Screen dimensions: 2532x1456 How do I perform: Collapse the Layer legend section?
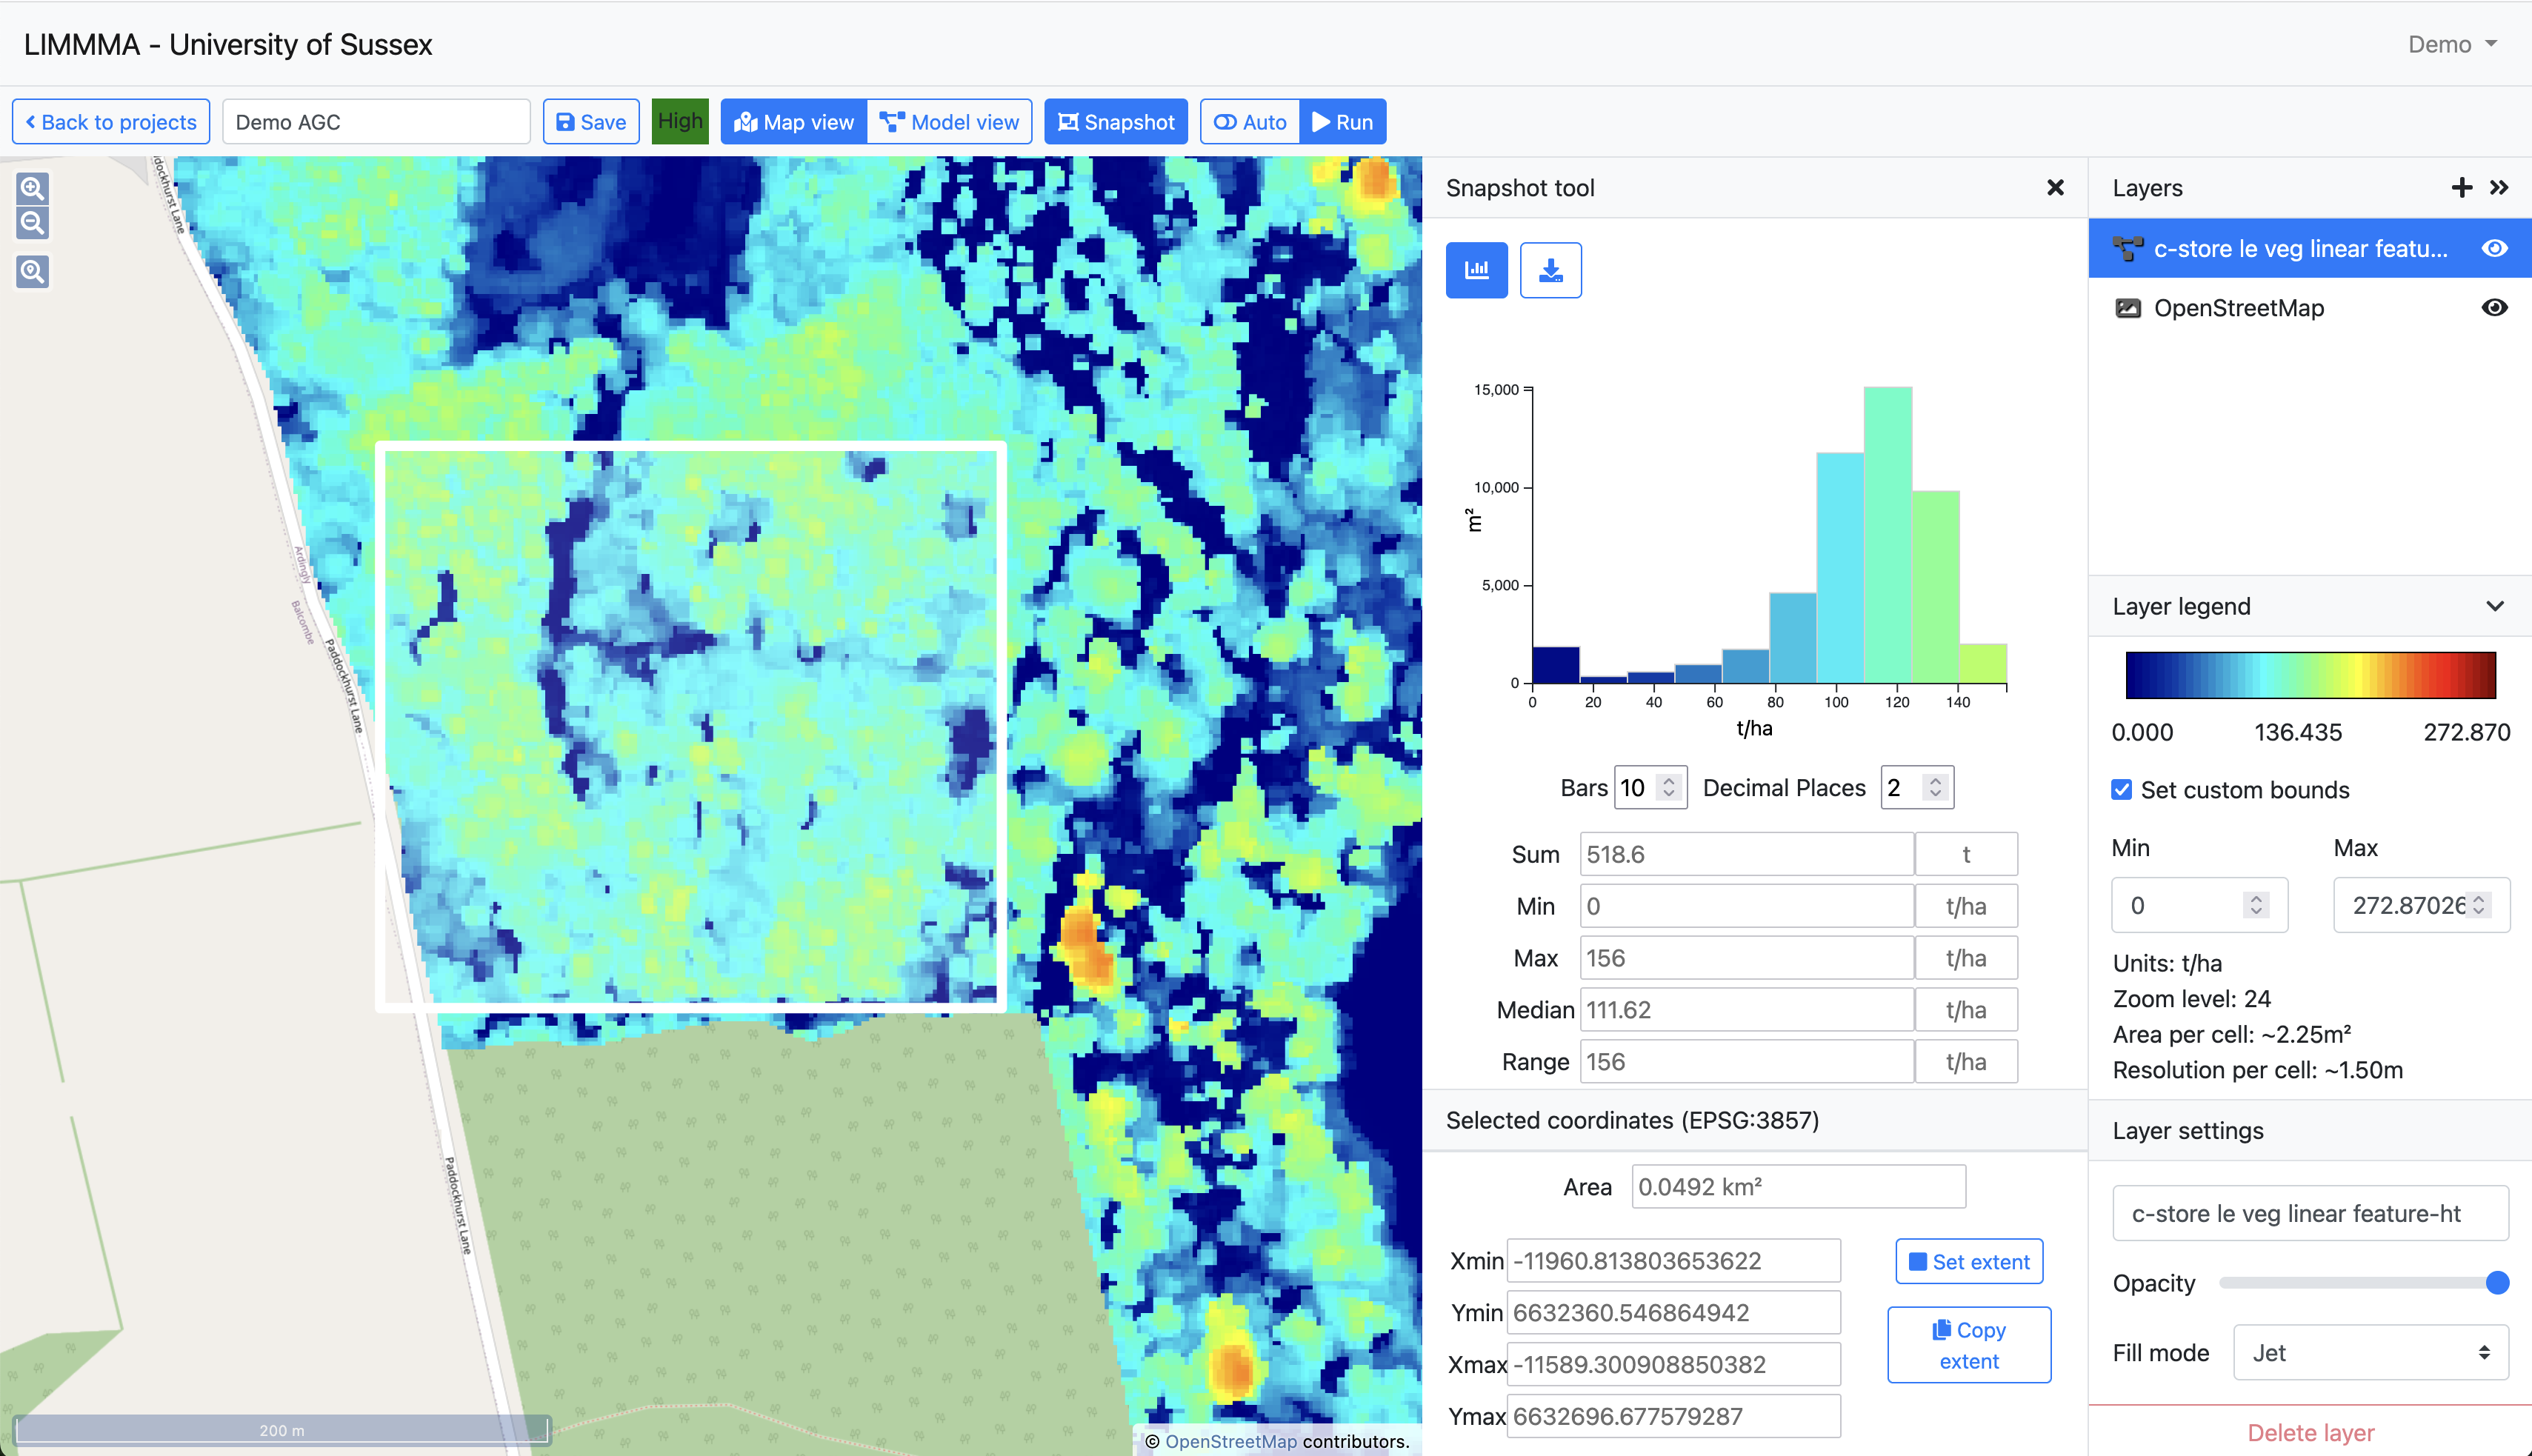2494,606
